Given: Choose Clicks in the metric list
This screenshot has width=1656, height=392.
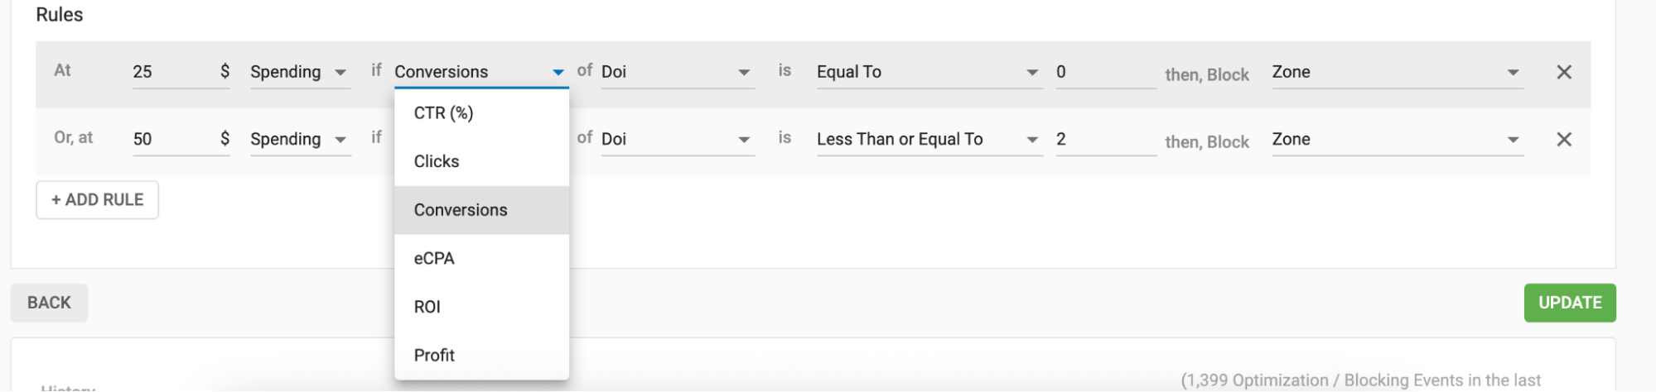Looking at the screenshot, I should [x=437, y=161].
